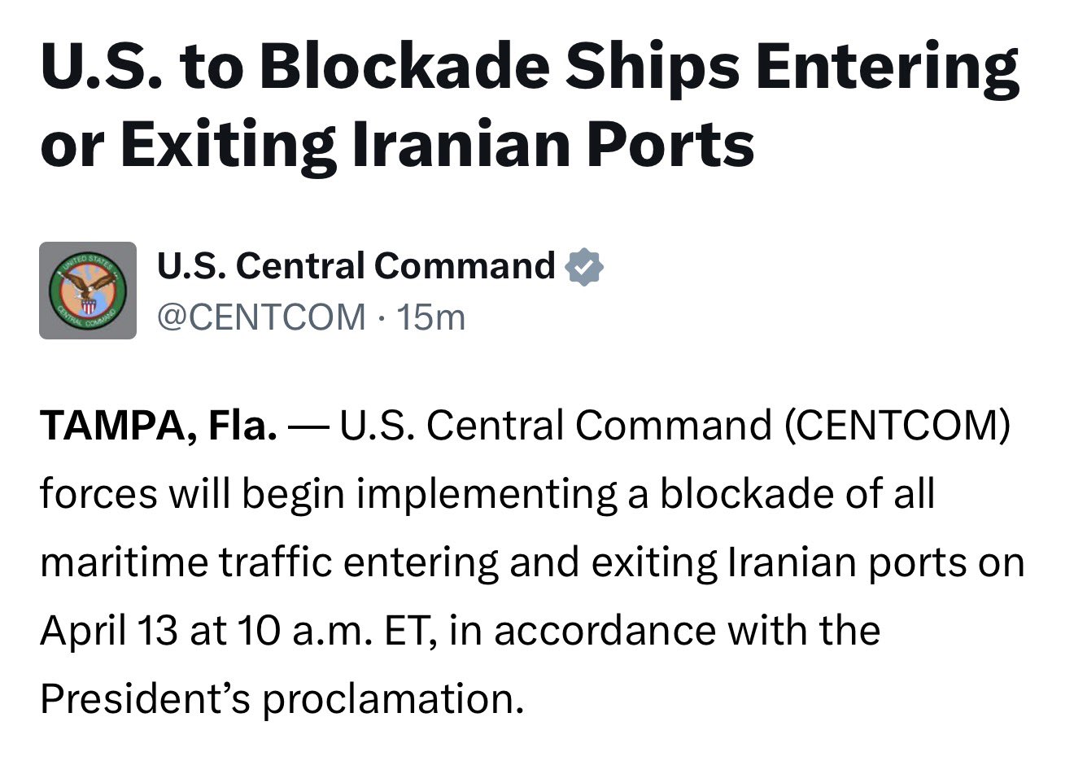Click the @CENTCOM handle

261,317
